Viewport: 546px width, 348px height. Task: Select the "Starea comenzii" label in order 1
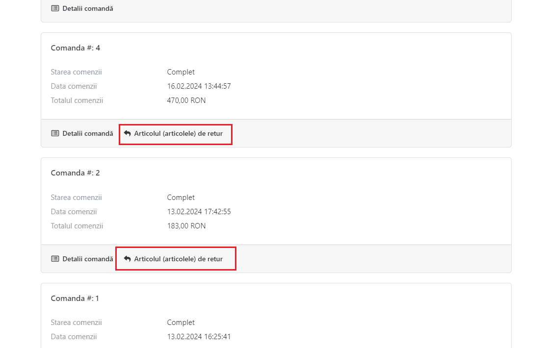coord(76,323)
